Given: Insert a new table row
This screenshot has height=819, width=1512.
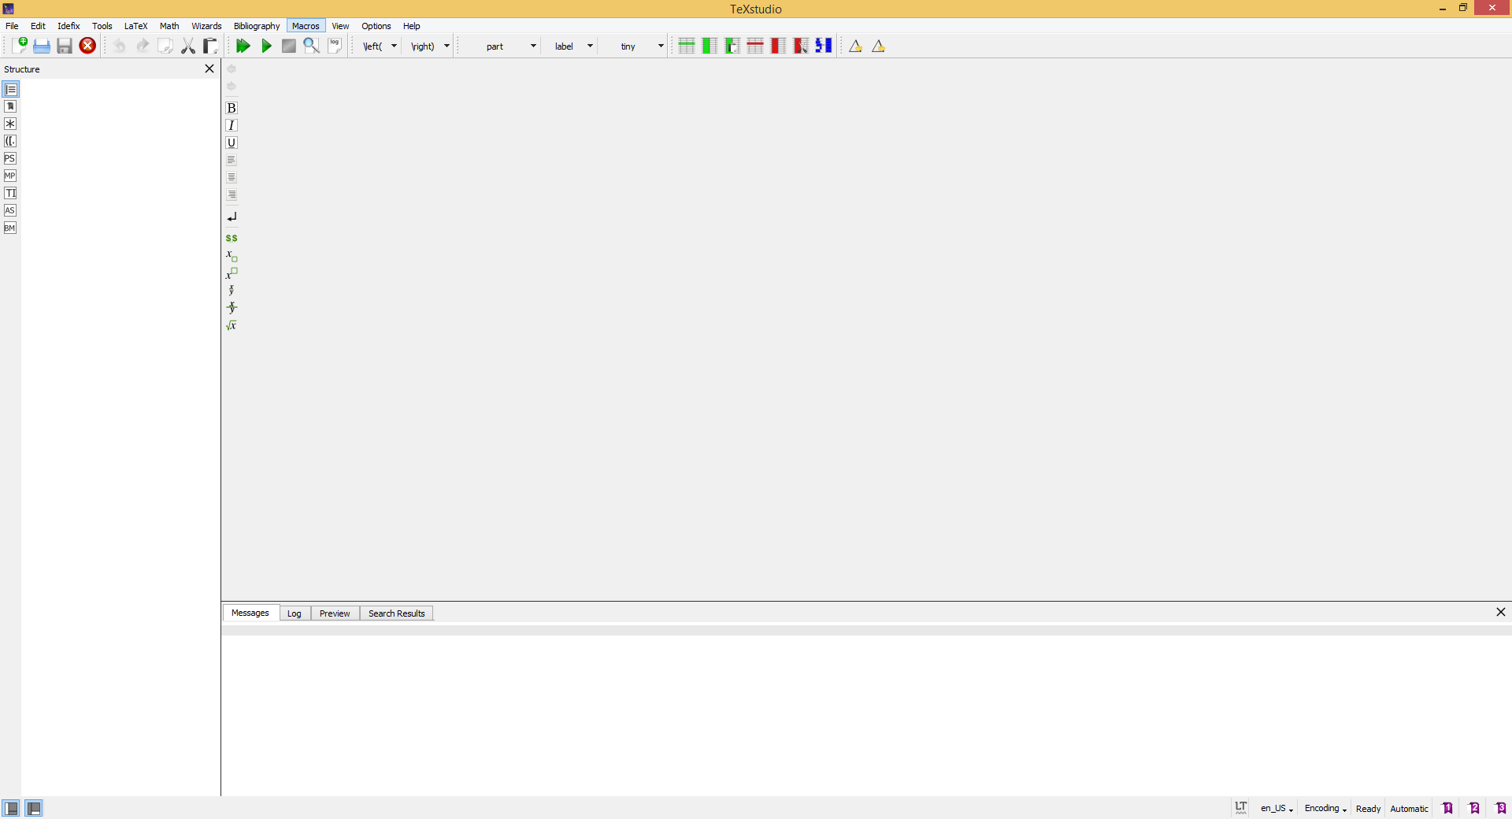Looking at the screenshot, I should click(687, 46).
